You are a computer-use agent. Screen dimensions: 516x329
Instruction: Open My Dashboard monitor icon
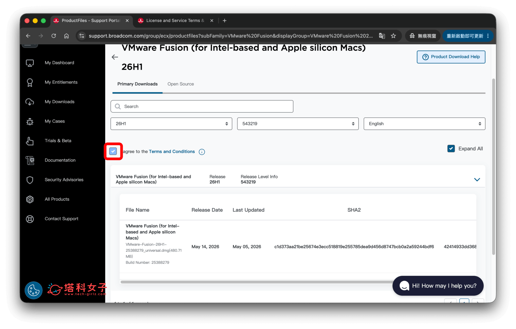click(30, 63)
